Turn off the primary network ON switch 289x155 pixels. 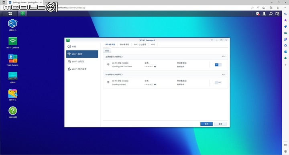[218, 65]
